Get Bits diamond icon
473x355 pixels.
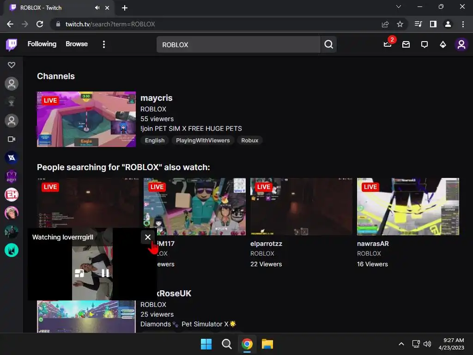(x=443, y=45)
